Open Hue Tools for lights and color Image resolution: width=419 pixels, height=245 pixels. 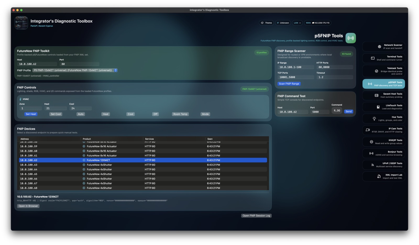[x=383, y=118]
